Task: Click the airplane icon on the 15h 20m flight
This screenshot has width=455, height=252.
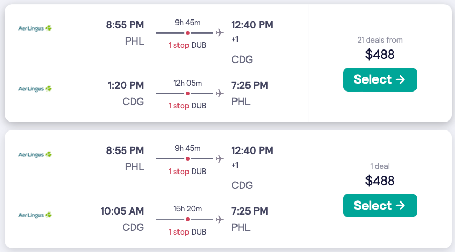Action: click(220, 219)
